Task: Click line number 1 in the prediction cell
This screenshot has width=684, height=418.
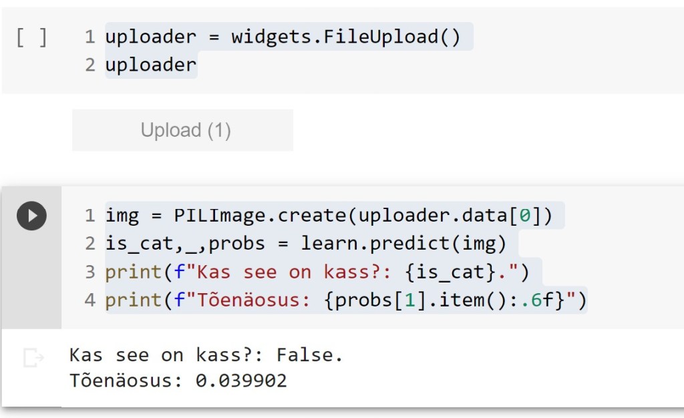Action: 90,216
